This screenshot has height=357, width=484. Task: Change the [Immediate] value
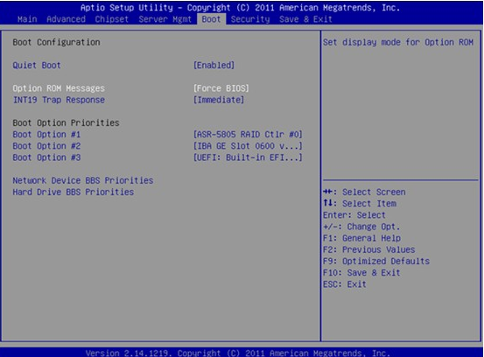click(219, 100)
